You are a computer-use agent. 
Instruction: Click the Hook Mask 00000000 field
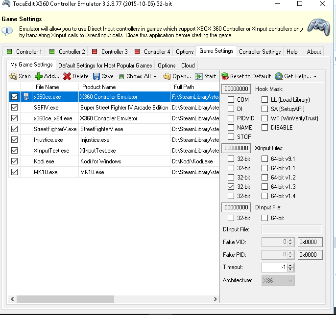click(236, 89)
